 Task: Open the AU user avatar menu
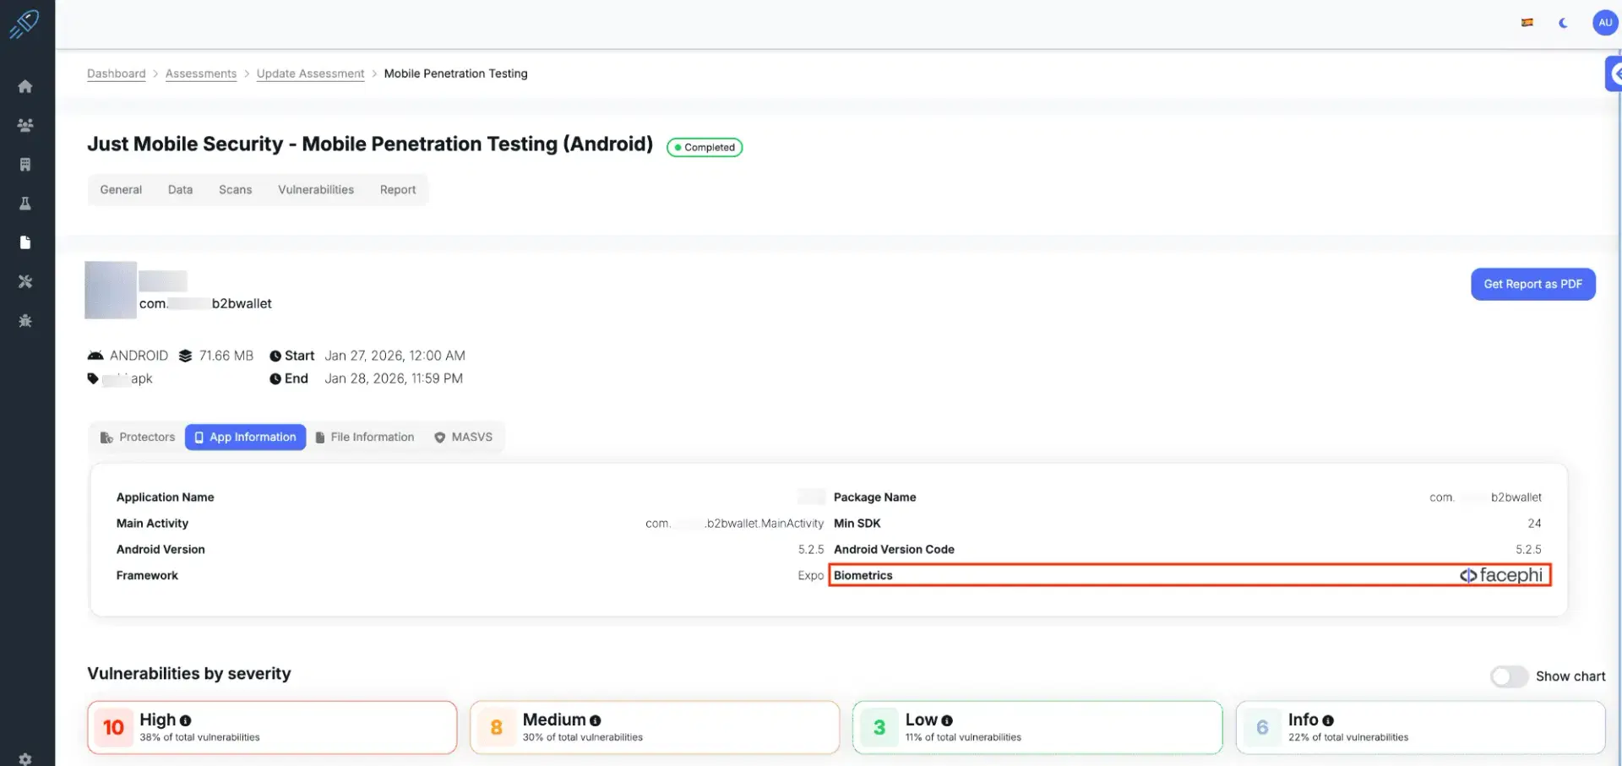coord(1605,23)
